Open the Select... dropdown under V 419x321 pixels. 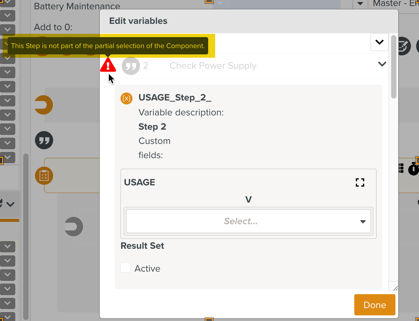coord(248,221)
